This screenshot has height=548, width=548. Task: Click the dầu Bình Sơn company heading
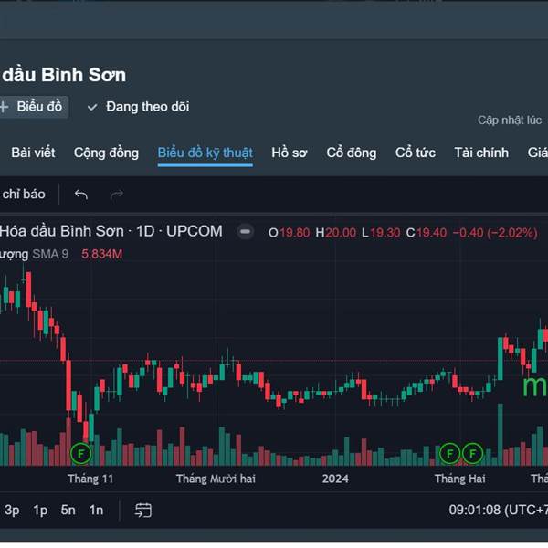(64, 75)
